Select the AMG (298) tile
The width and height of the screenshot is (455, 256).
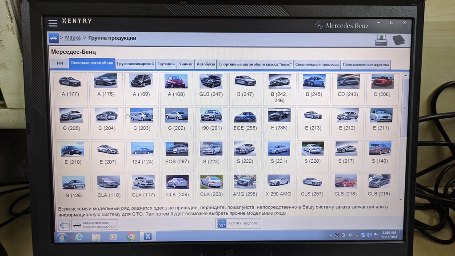coord(245,188)
